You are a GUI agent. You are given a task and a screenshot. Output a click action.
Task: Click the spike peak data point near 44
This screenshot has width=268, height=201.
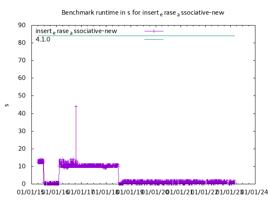coord(76,106)
